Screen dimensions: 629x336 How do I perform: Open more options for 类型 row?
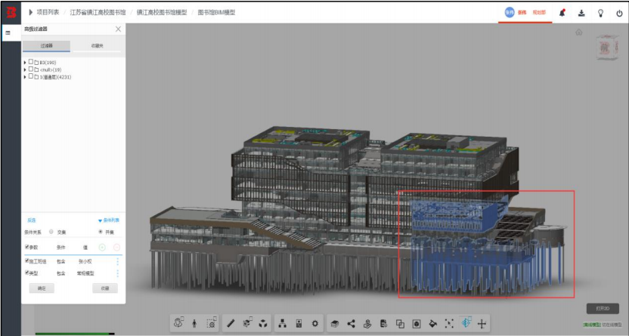[117, 273]
